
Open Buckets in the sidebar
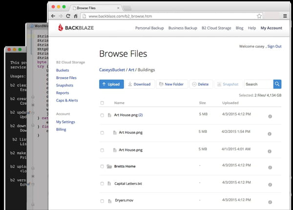tap(63, 70)
